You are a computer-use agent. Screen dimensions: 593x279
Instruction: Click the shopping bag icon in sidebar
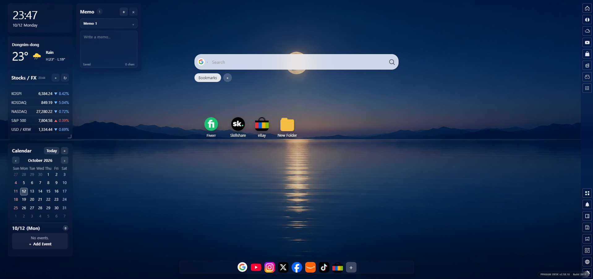[587, 54]
